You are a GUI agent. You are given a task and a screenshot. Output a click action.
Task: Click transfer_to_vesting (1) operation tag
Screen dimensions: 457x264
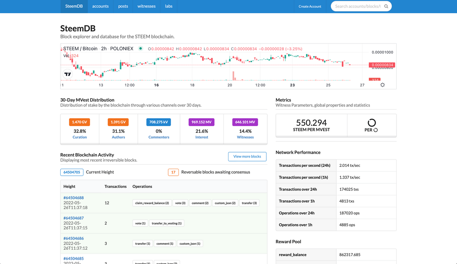point(167,223)
